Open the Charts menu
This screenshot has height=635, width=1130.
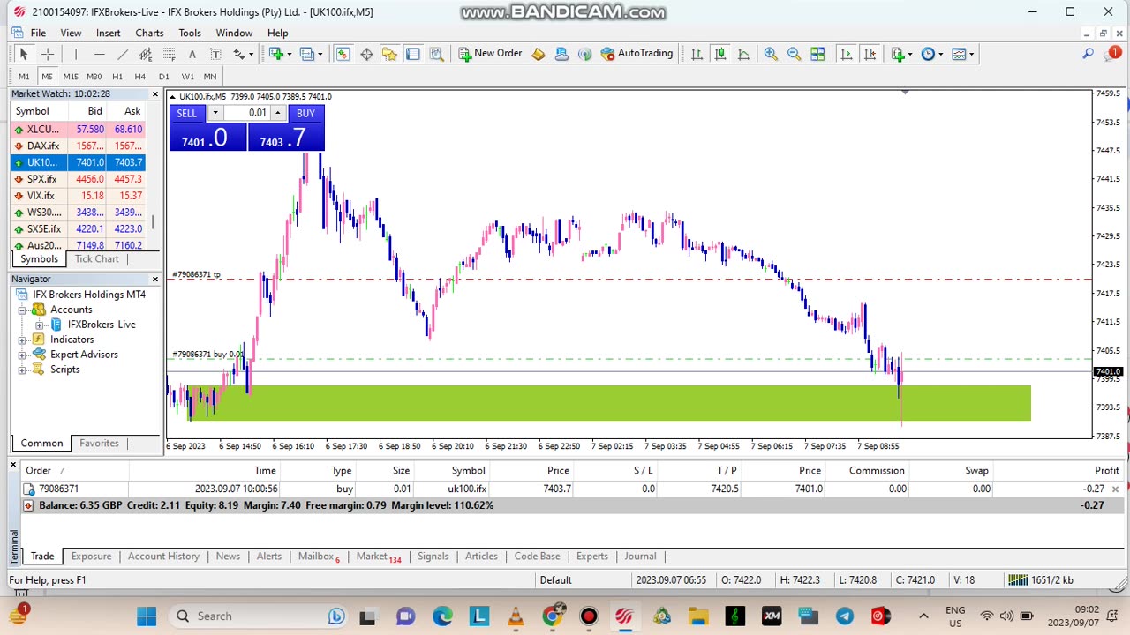[149, 33]
